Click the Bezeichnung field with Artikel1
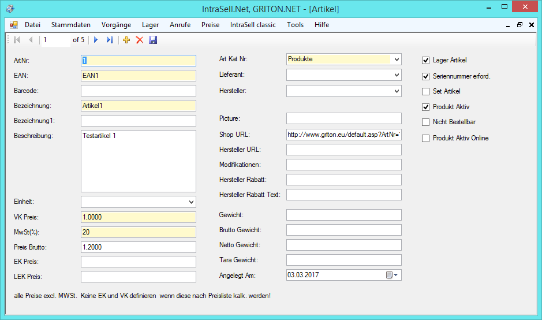542x320 pixels. 139,106
